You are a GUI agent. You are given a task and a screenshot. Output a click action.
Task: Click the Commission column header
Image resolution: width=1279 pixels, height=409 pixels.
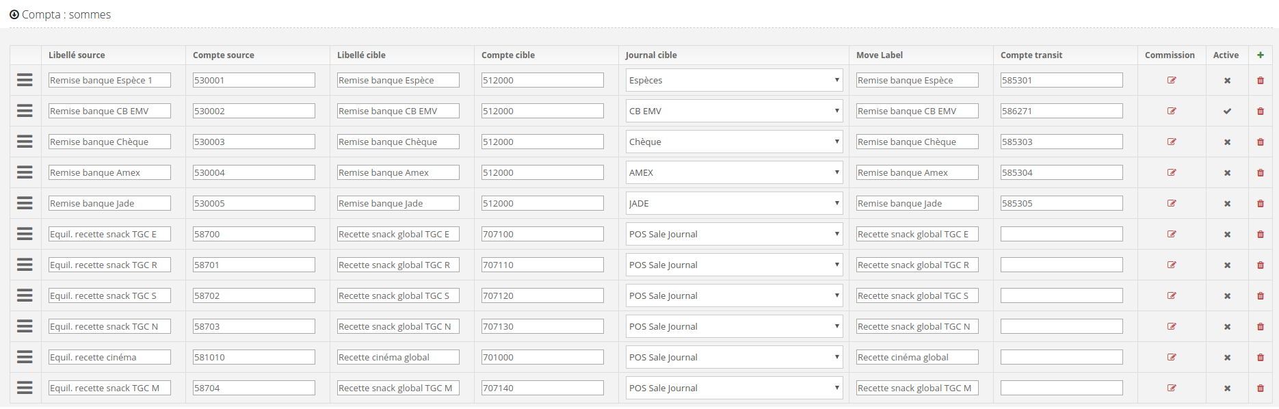(x=1170, y=55)
